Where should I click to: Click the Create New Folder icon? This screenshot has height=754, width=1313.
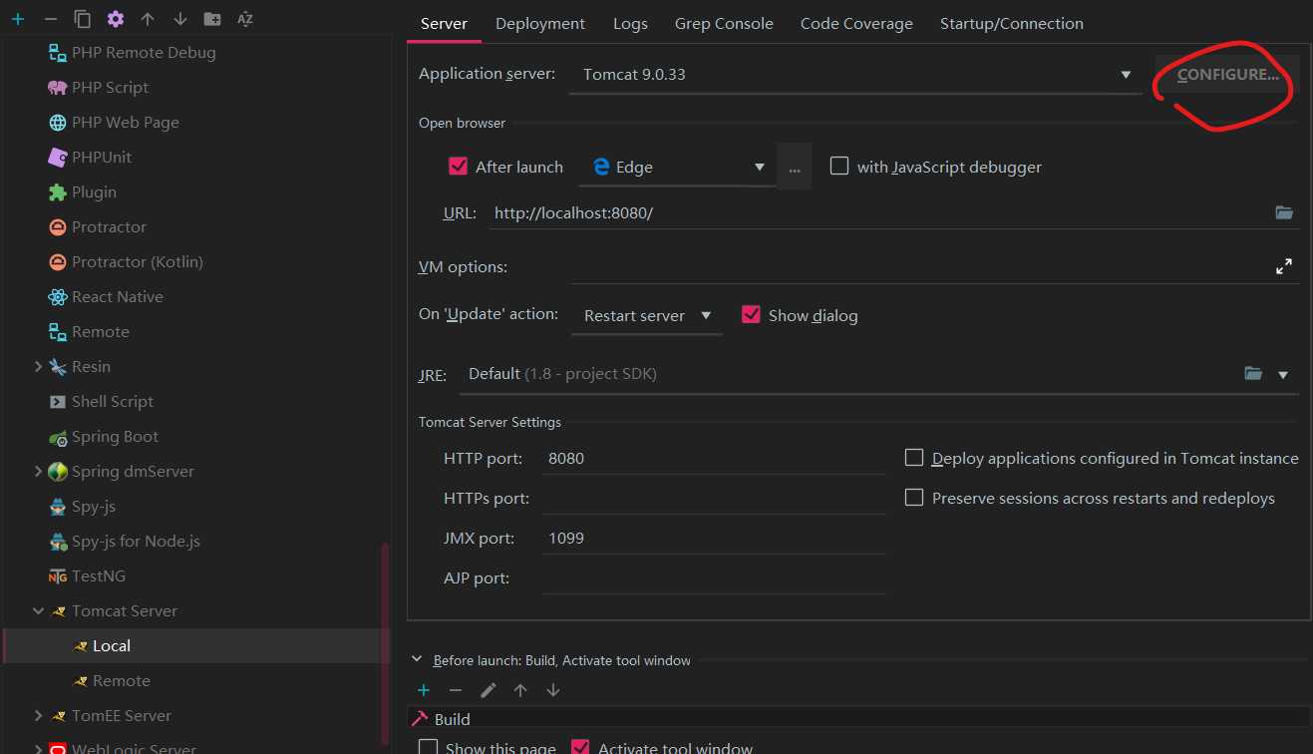click(x=212, y=19)
